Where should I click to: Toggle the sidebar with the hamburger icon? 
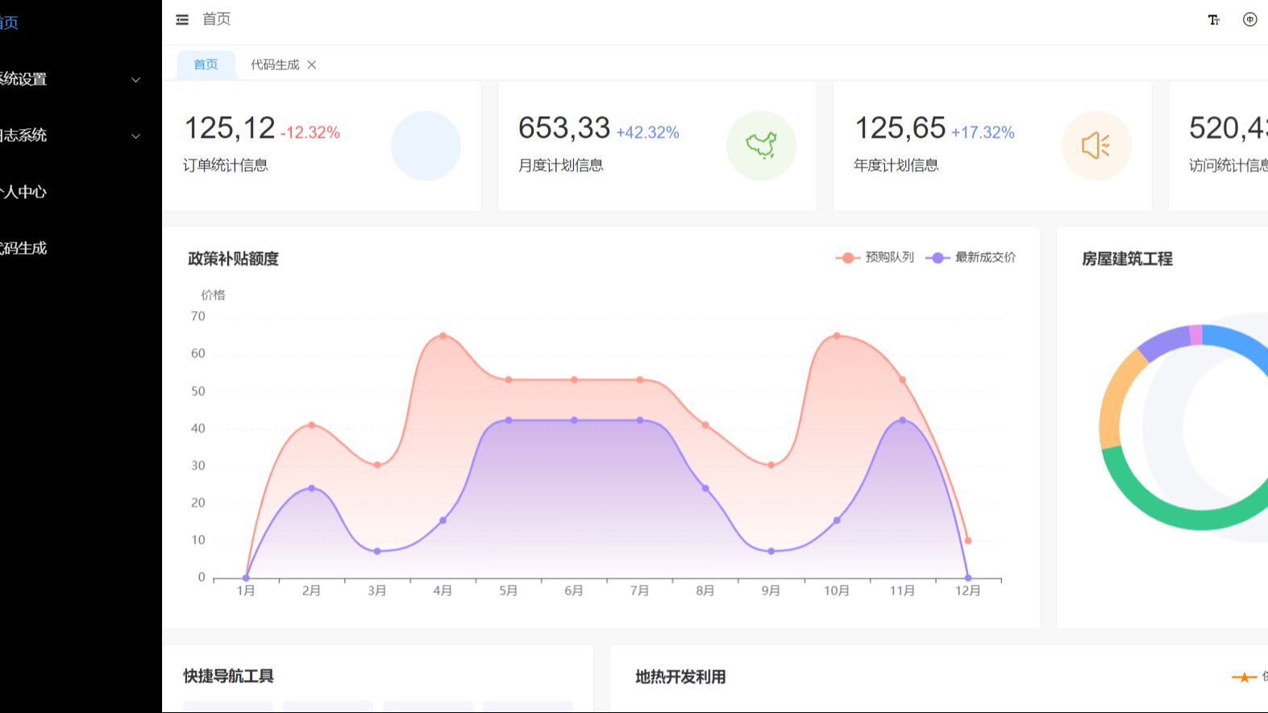point(182,19)
